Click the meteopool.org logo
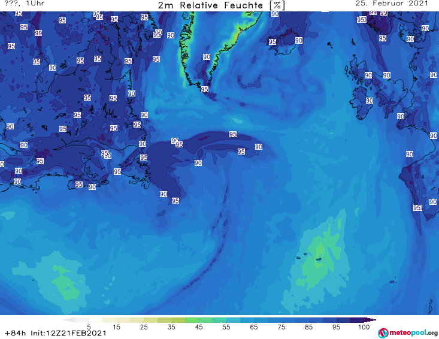The width and height of the screenshot is (439, 339). tap(408, 333)
